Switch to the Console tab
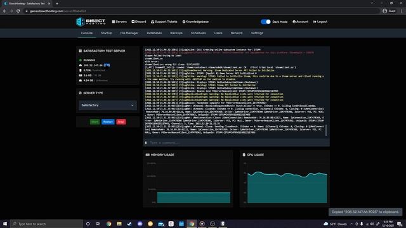Screen dimensions: 406x228 [87, 33]
